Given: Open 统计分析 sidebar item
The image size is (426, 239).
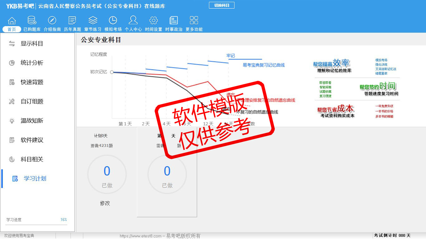Looking at the screenshot, I should tap(32, 63).
